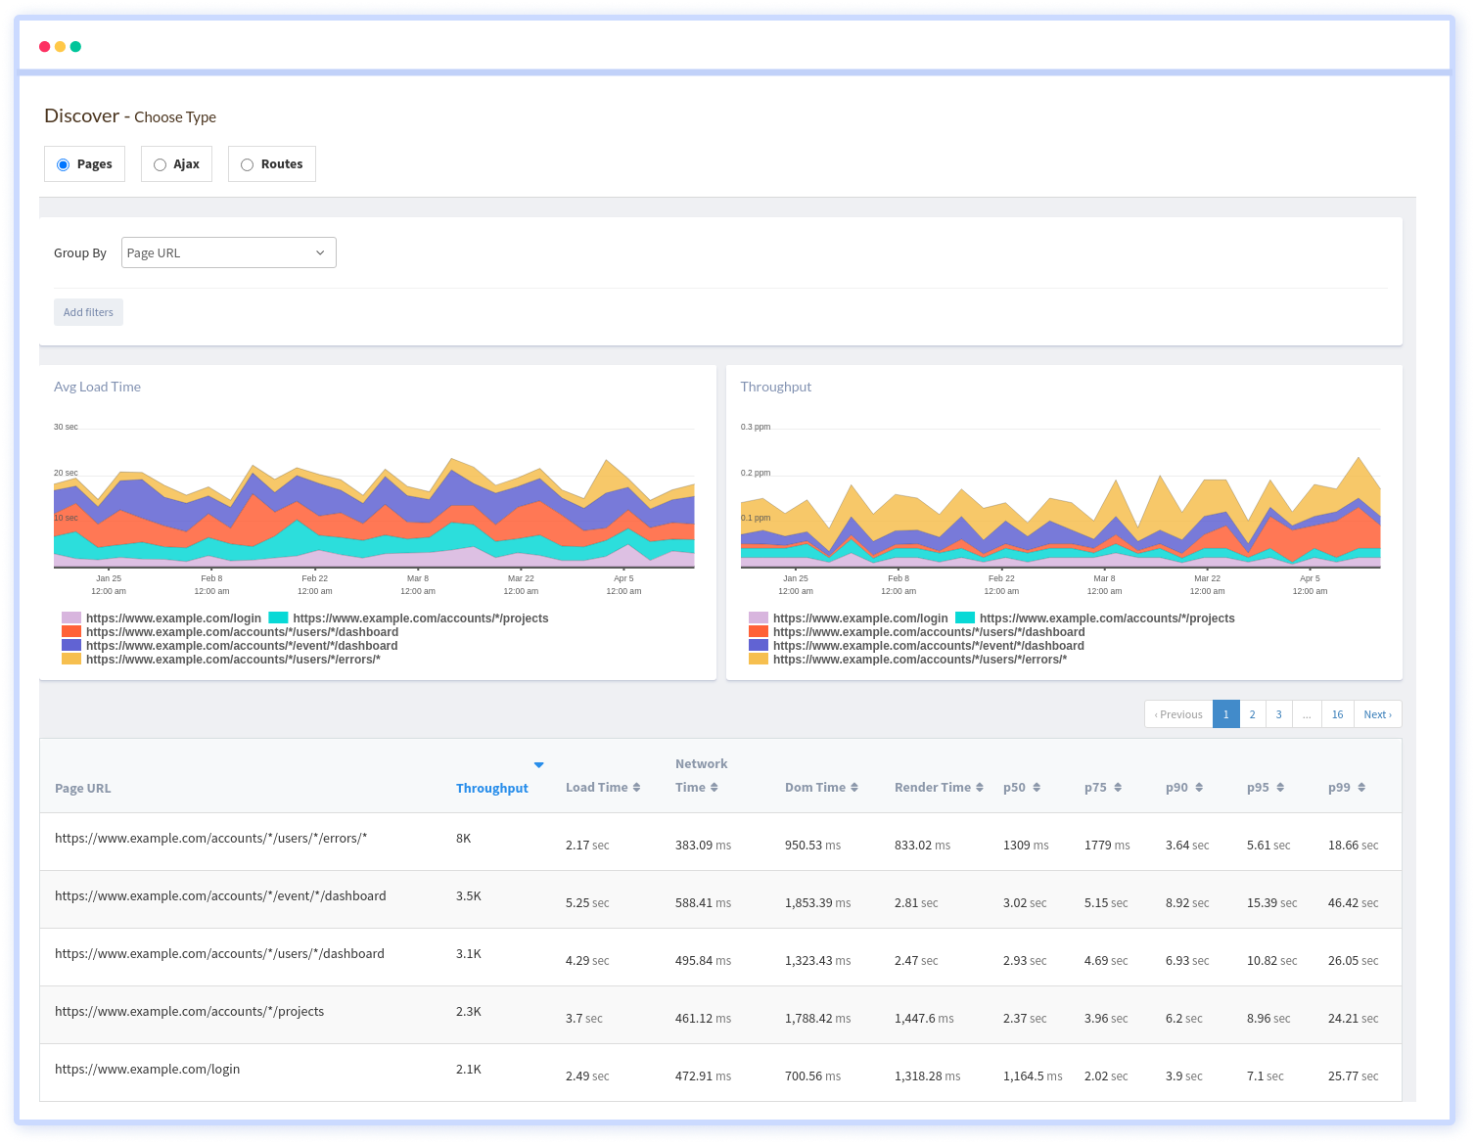Click sort icon next to p95
Viewport: 1475px width, 1144px height.
1280,787
